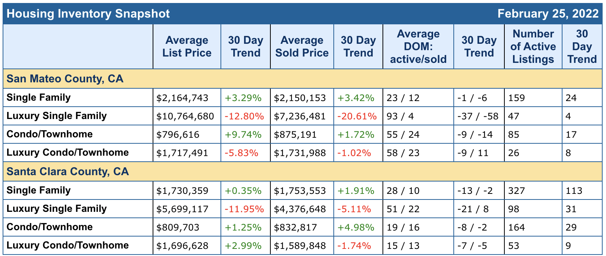Click the $10,764,680 list price cell

tap(185, 116)
